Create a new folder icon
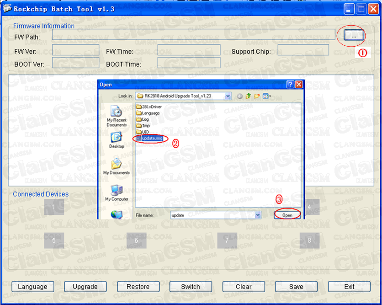Image resolution: width=382 pixels, height=305 pixels. point(257,96)
